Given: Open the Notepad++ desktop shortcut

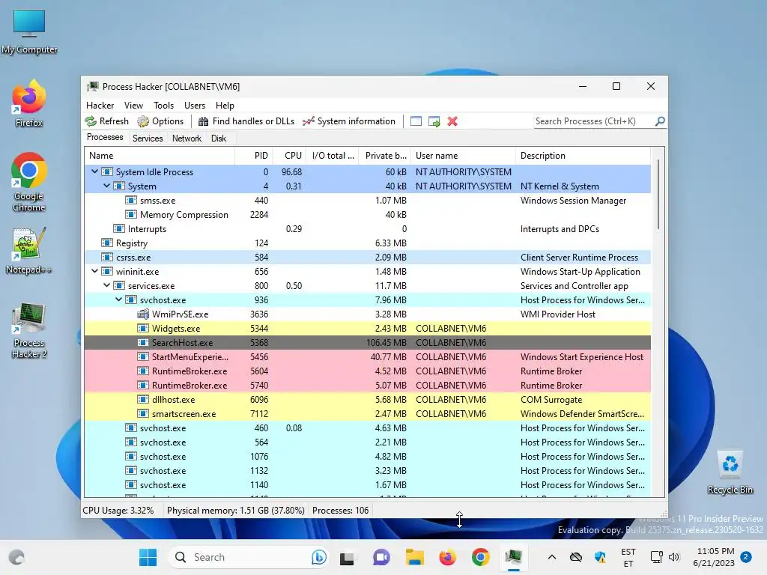Looking at the screenshot, I should tap(28, 251).
